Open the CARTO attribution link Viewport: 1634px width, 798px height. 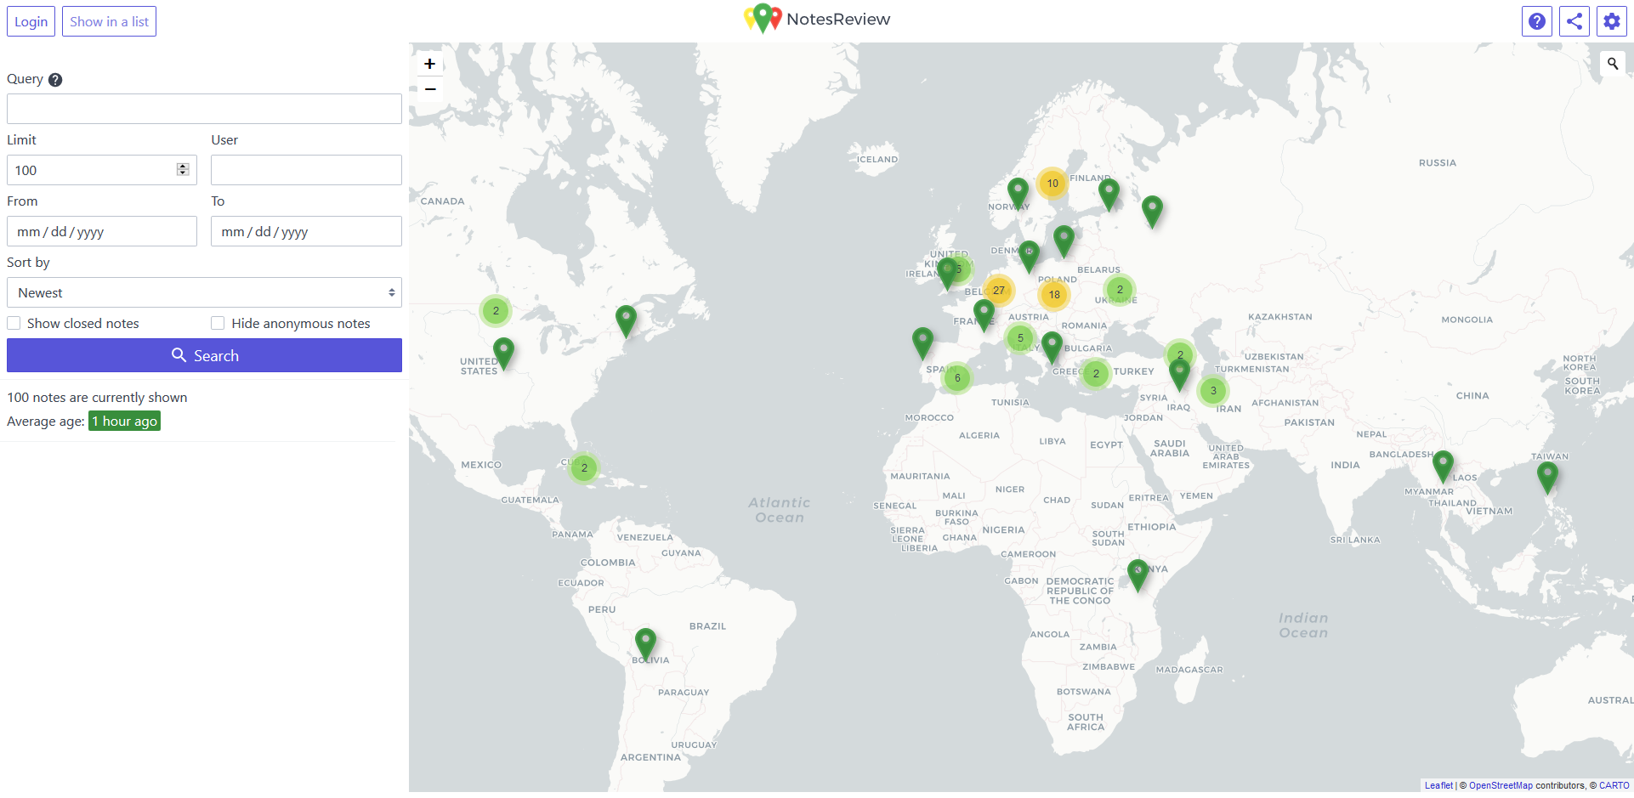pos(1614,785)
